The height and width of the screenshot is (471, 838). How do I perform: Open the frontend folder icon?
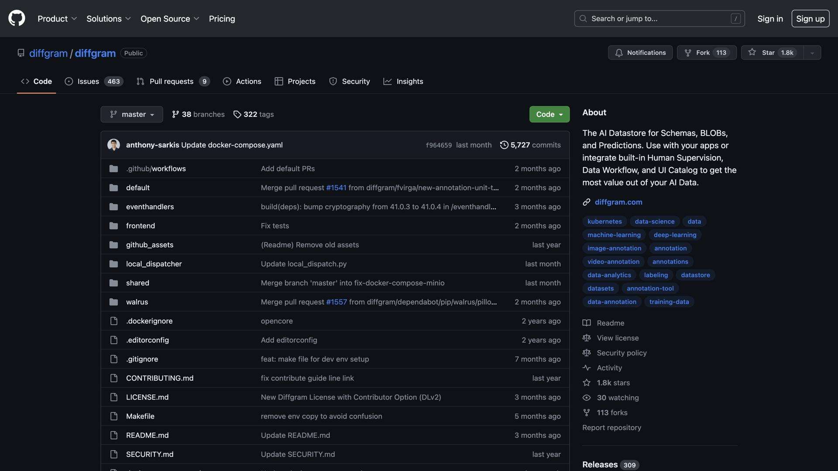(113, 226)
